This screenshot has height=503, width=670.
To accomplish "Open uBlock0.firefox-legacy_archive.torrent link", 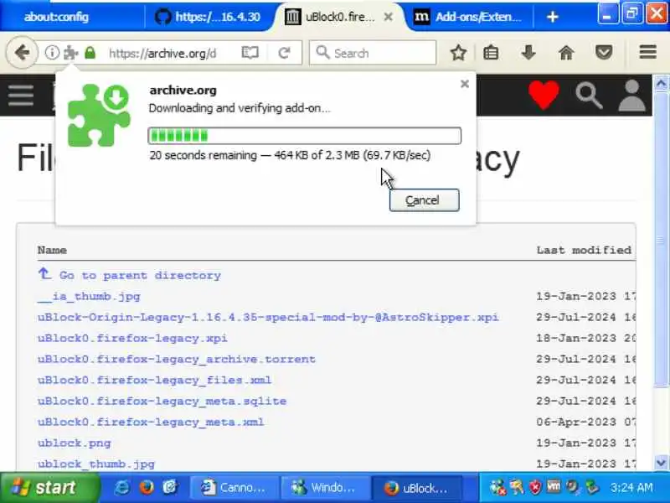I will [177, 360].
